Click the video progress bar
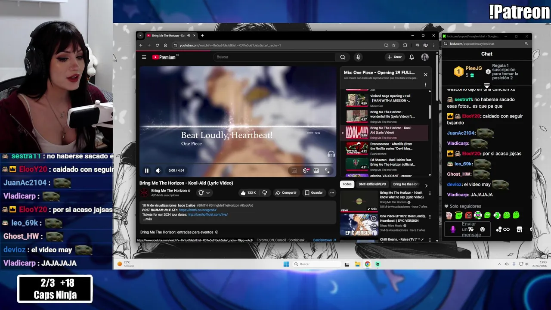This screenshot has height=310, width=551. (x=238, y=164)
